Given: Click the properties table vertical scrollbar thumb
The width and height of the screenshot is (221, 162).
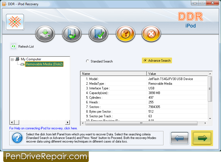Looking at the screenshot, I should pos(210,89).
